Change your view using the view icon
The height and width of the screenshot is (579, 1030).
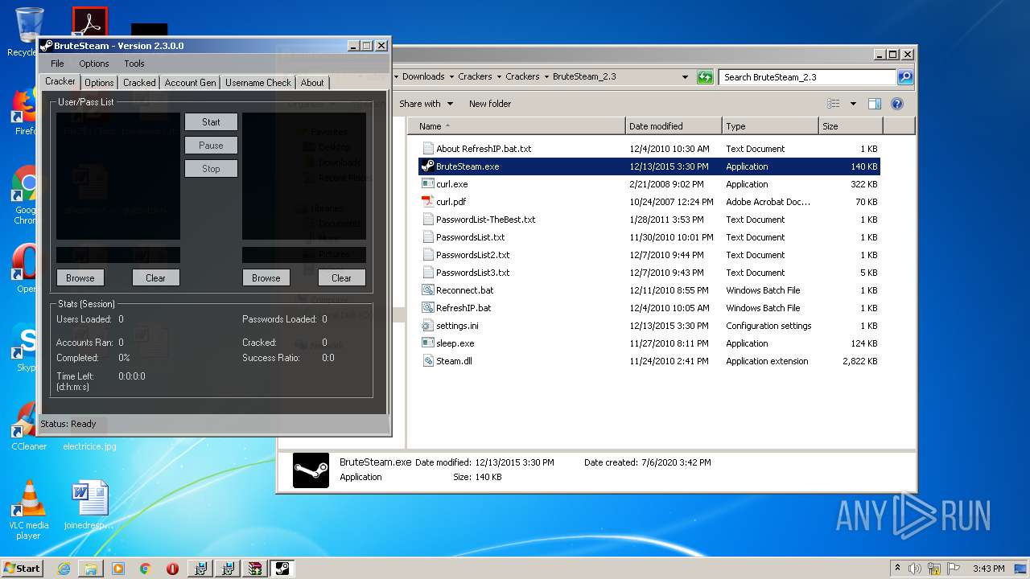pos(834,104)
